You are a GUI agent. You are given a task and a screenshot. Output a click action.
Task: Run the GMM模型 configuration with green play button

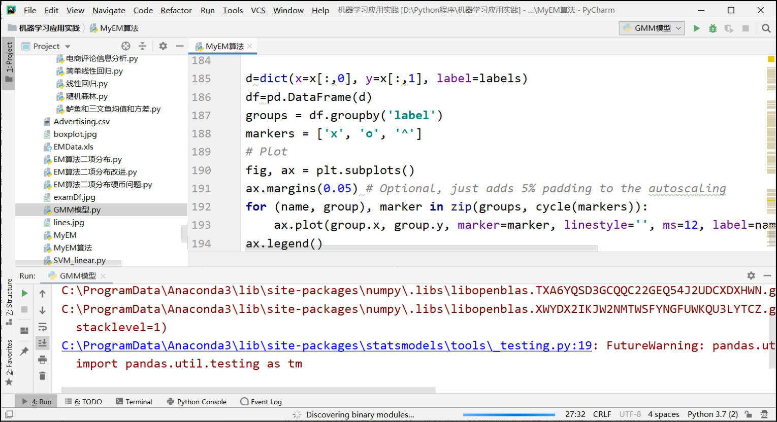coord(696,28)
